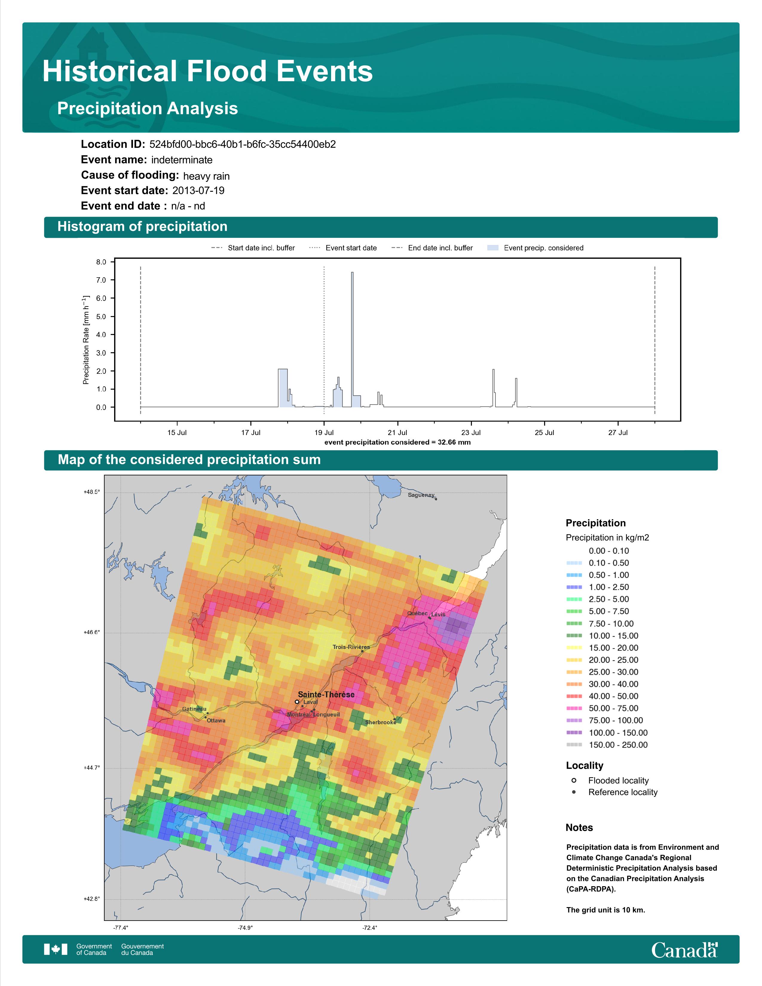Screen dimensions: 762x986
Task: Click the 50.00 - 75.00 pink legend swatch
Action: (x=574, y=708)
